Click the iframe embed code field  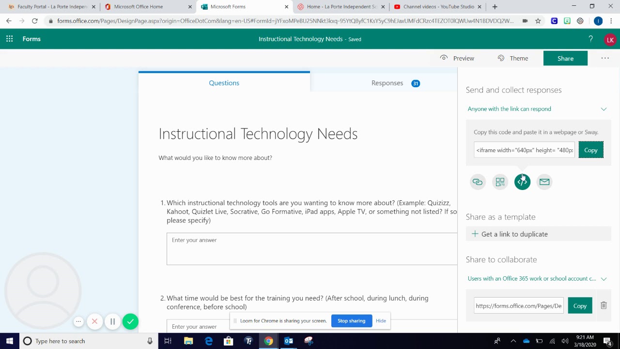(x=524, y=150)
